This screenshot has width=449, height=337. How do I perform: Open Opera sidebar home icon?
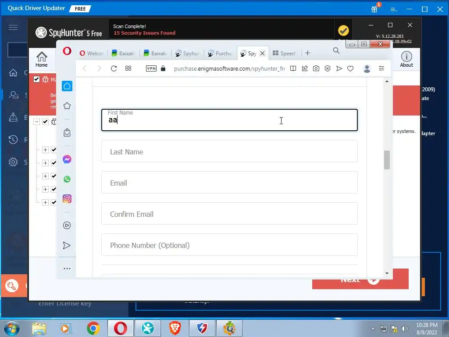[x=67, y=86]
